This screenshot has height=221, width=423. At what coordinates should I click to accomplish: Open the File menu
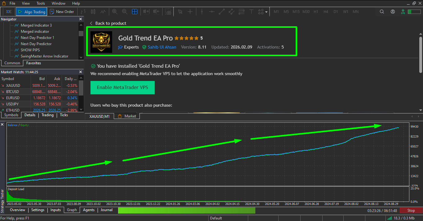pyautogui.click(x=12, y=3)
